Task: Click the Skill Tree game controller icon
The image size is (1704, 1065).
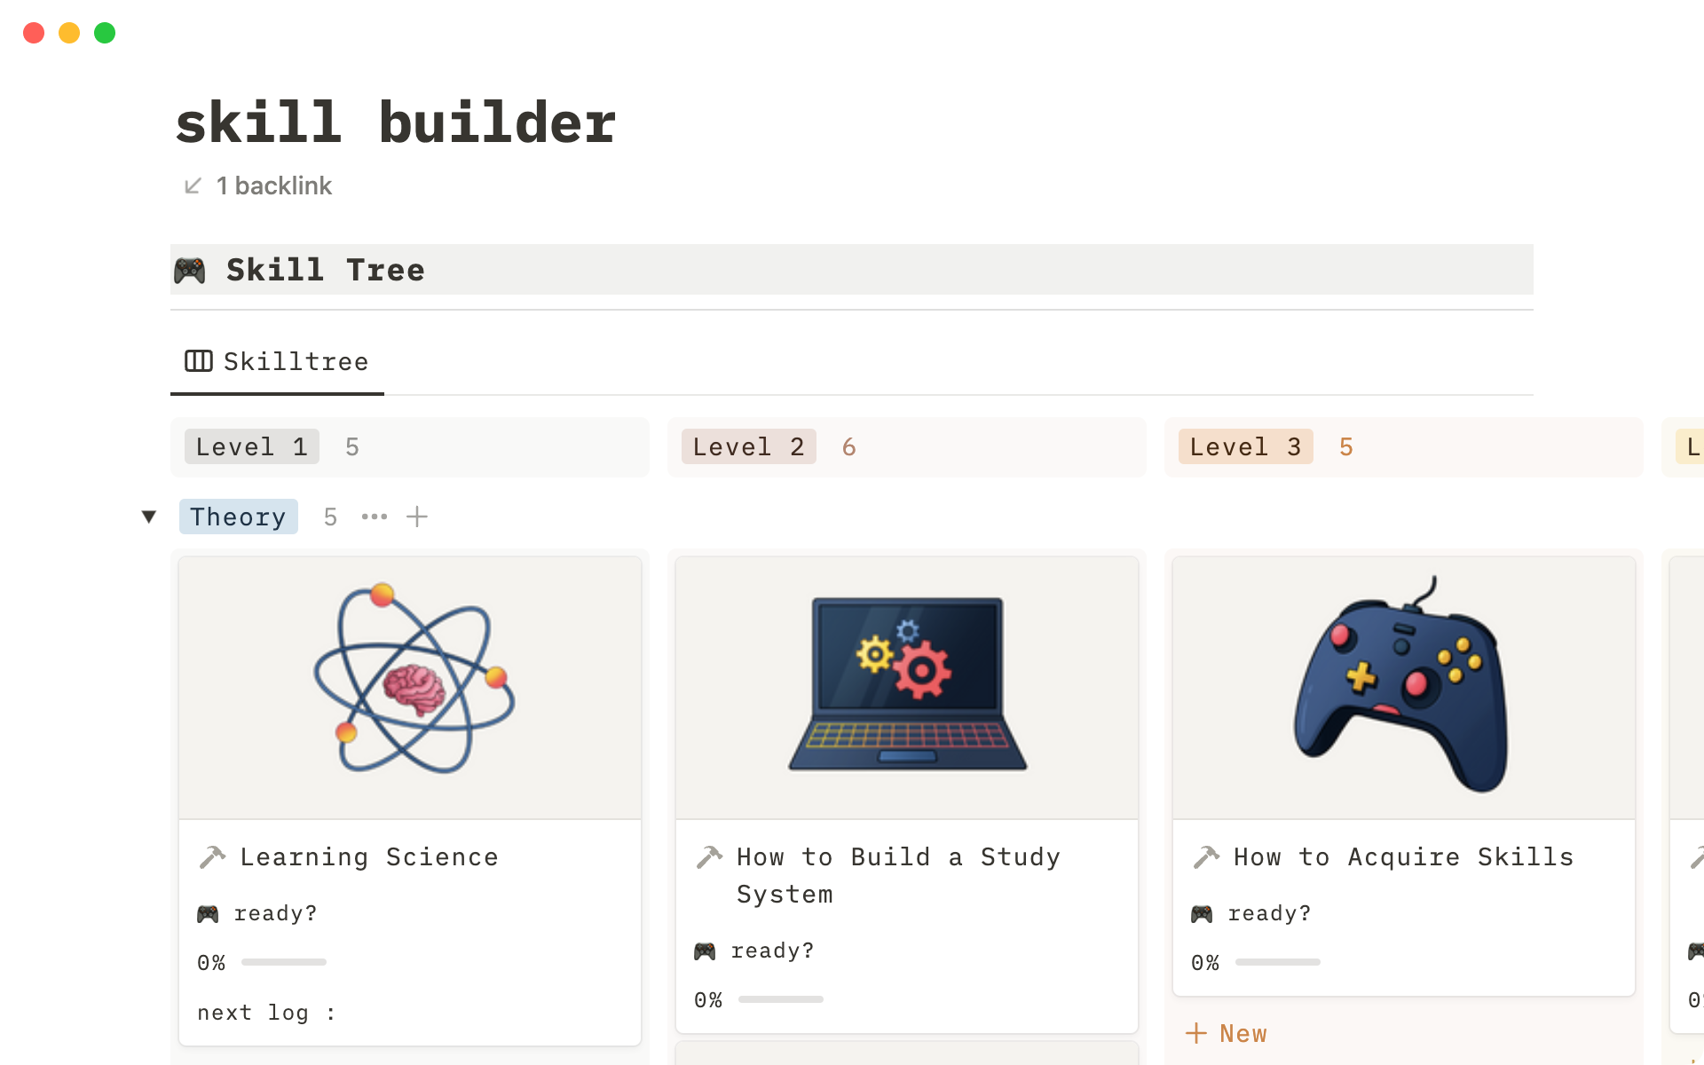Action: click(190, 270)
